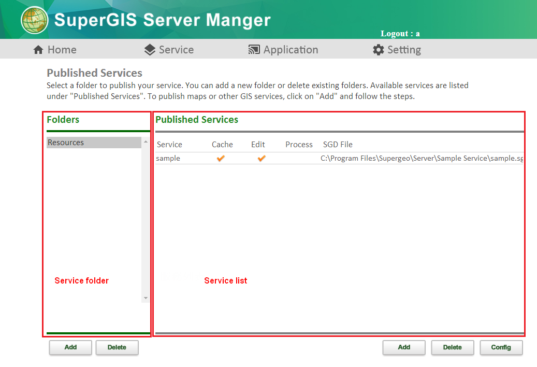Click the sample SGD file path

tap(422, 158)
